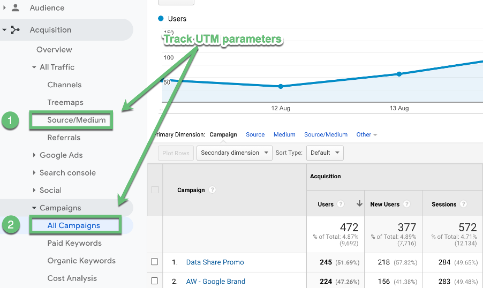Click users value 224 for AW - Google Brand

[x=326, y=281]
